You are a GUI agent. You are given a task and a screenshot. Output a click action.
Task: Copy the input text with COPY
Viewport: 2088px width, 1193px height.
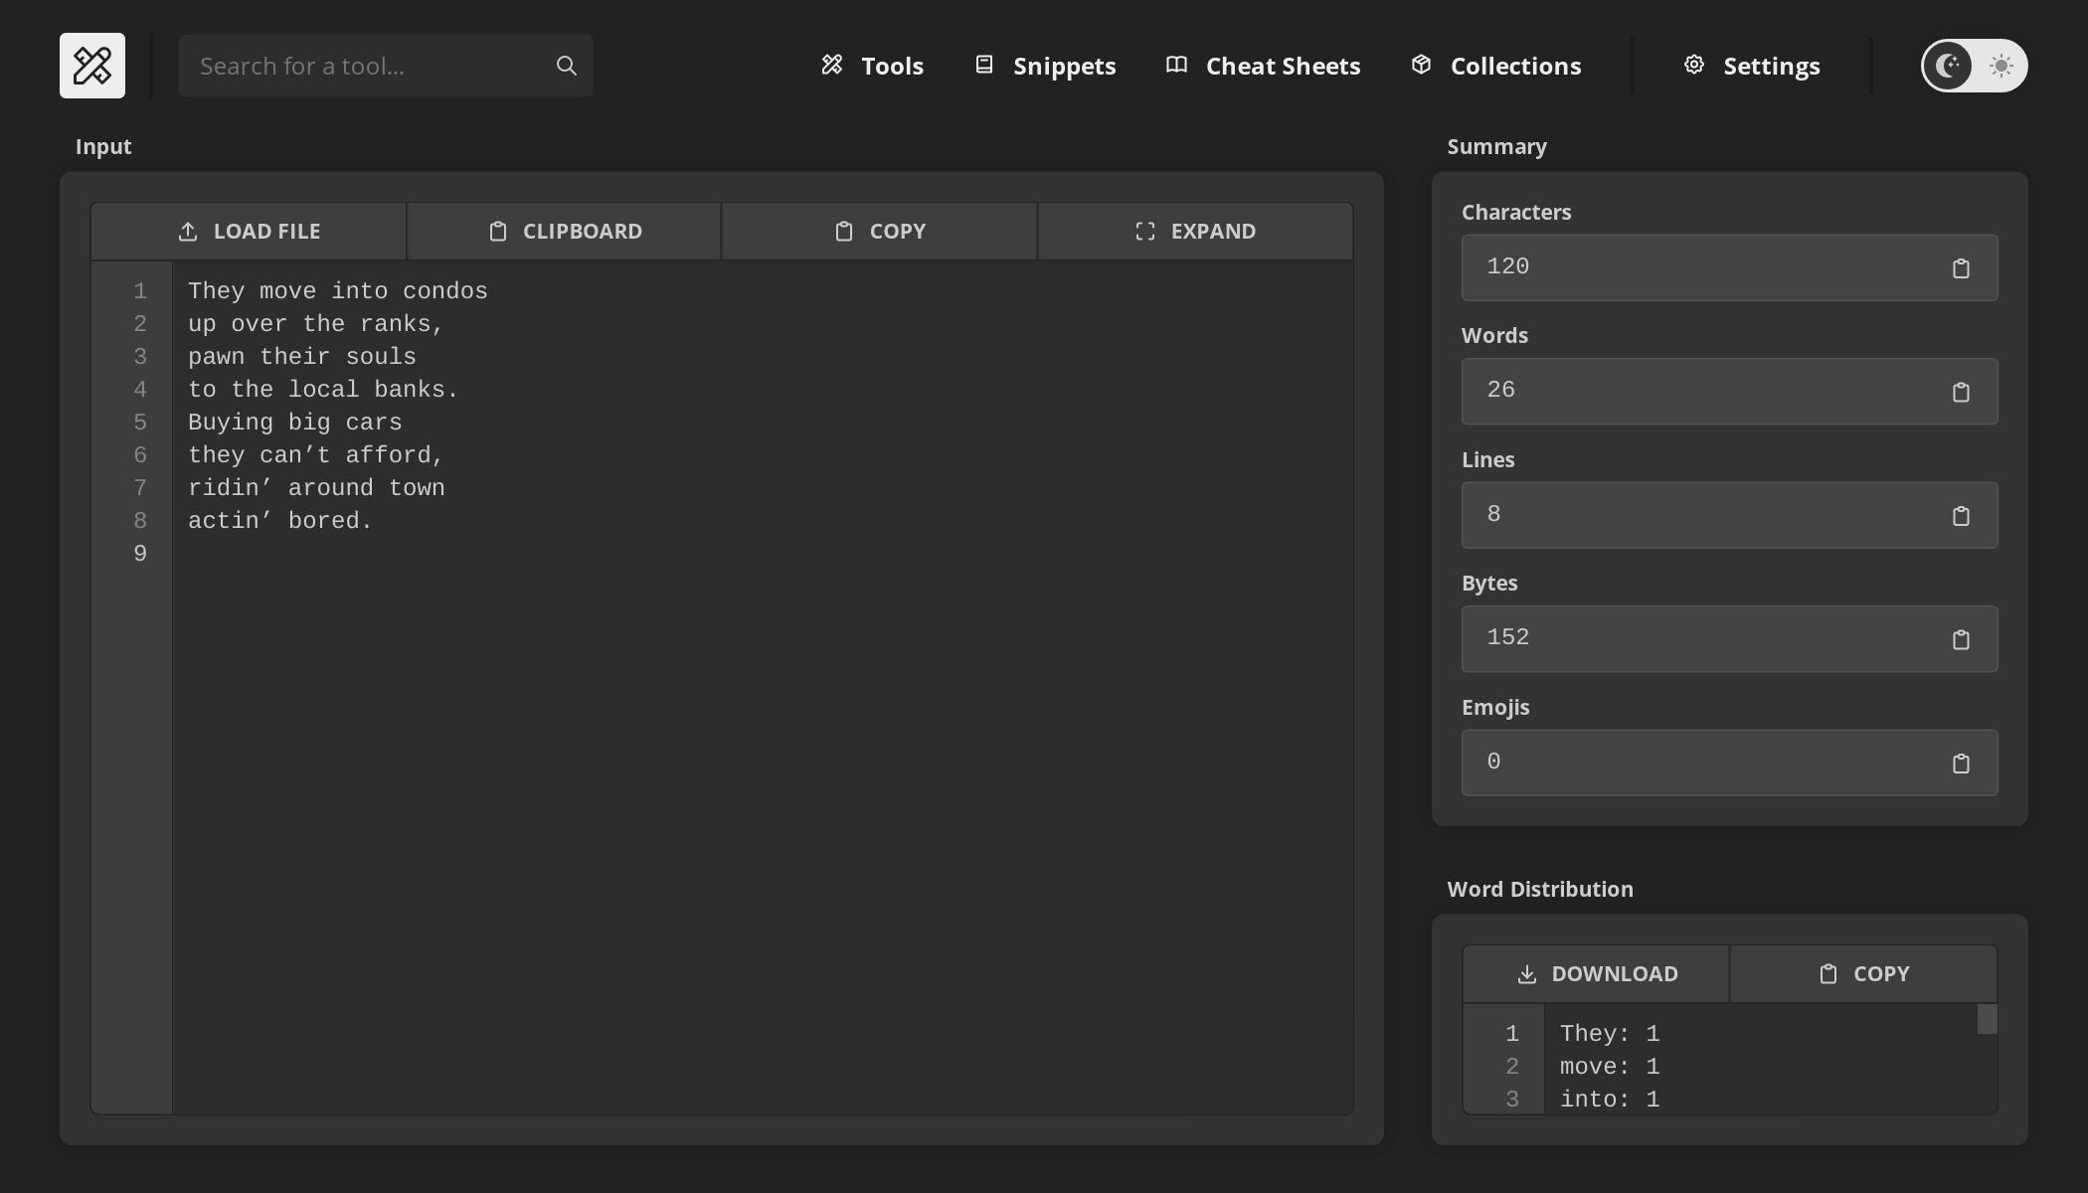879,231
